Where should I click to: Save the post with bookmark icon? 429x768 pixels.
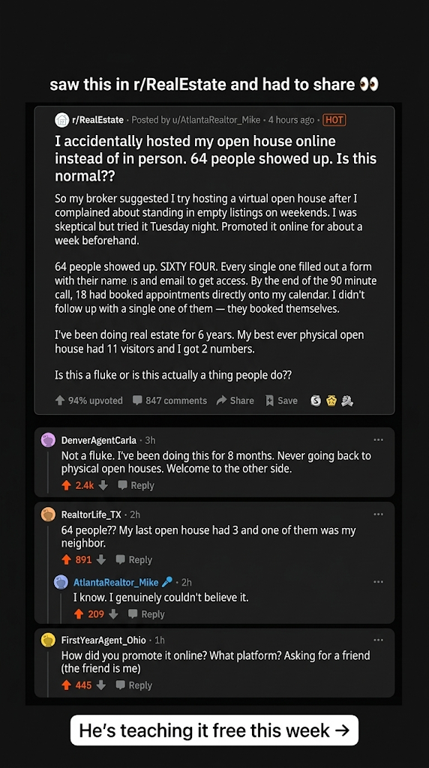[x=269, y=400]
